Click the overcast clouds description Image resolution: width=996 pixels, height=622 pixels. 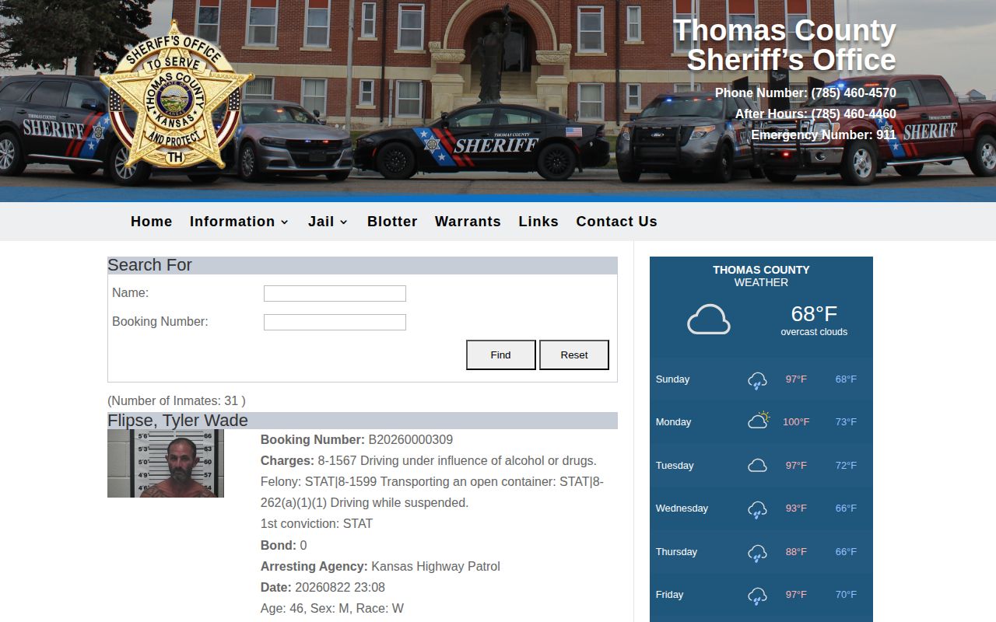tap(814, 332)
